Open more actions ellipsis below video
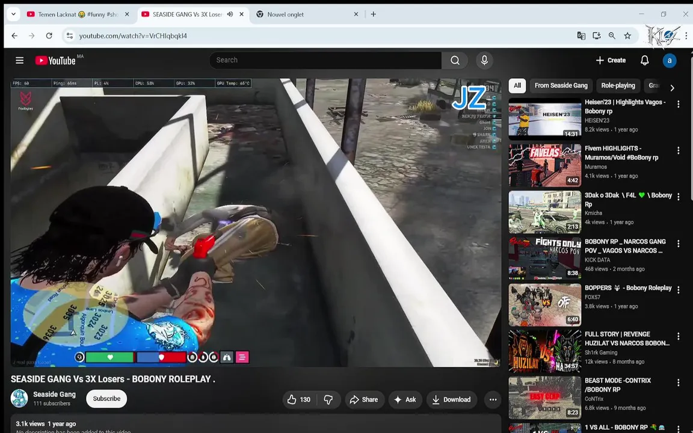Viewport: 693px width, 433px height. [493, 399]
